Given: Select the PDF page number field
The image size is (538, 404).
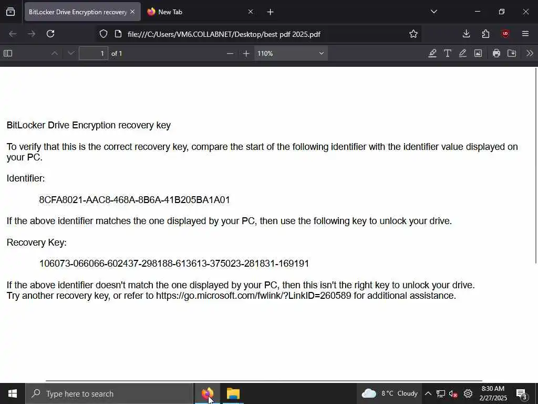Looking at the screenshot, I should pyautogui.click(x=94, y=53).
